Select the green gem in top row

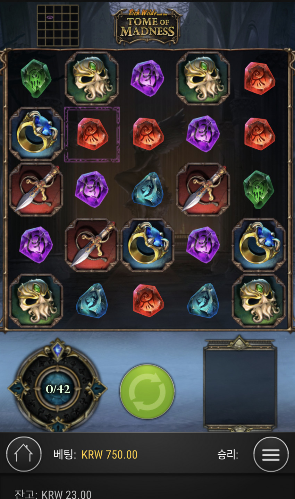coord(36,78)
